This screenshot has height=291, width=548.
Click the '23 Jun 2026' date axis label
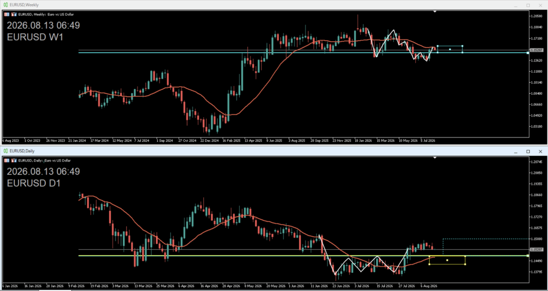click(341, 285)
